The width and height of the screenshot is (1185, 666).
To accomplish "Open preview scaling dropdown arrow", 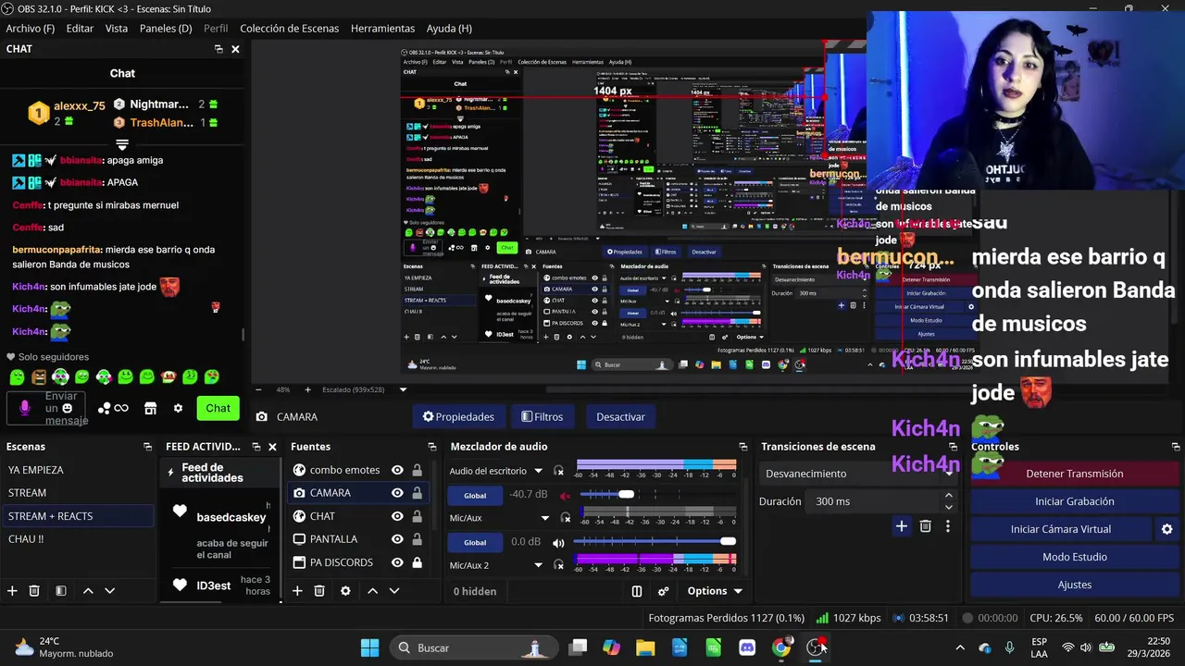I will click(x=404, y=389).
